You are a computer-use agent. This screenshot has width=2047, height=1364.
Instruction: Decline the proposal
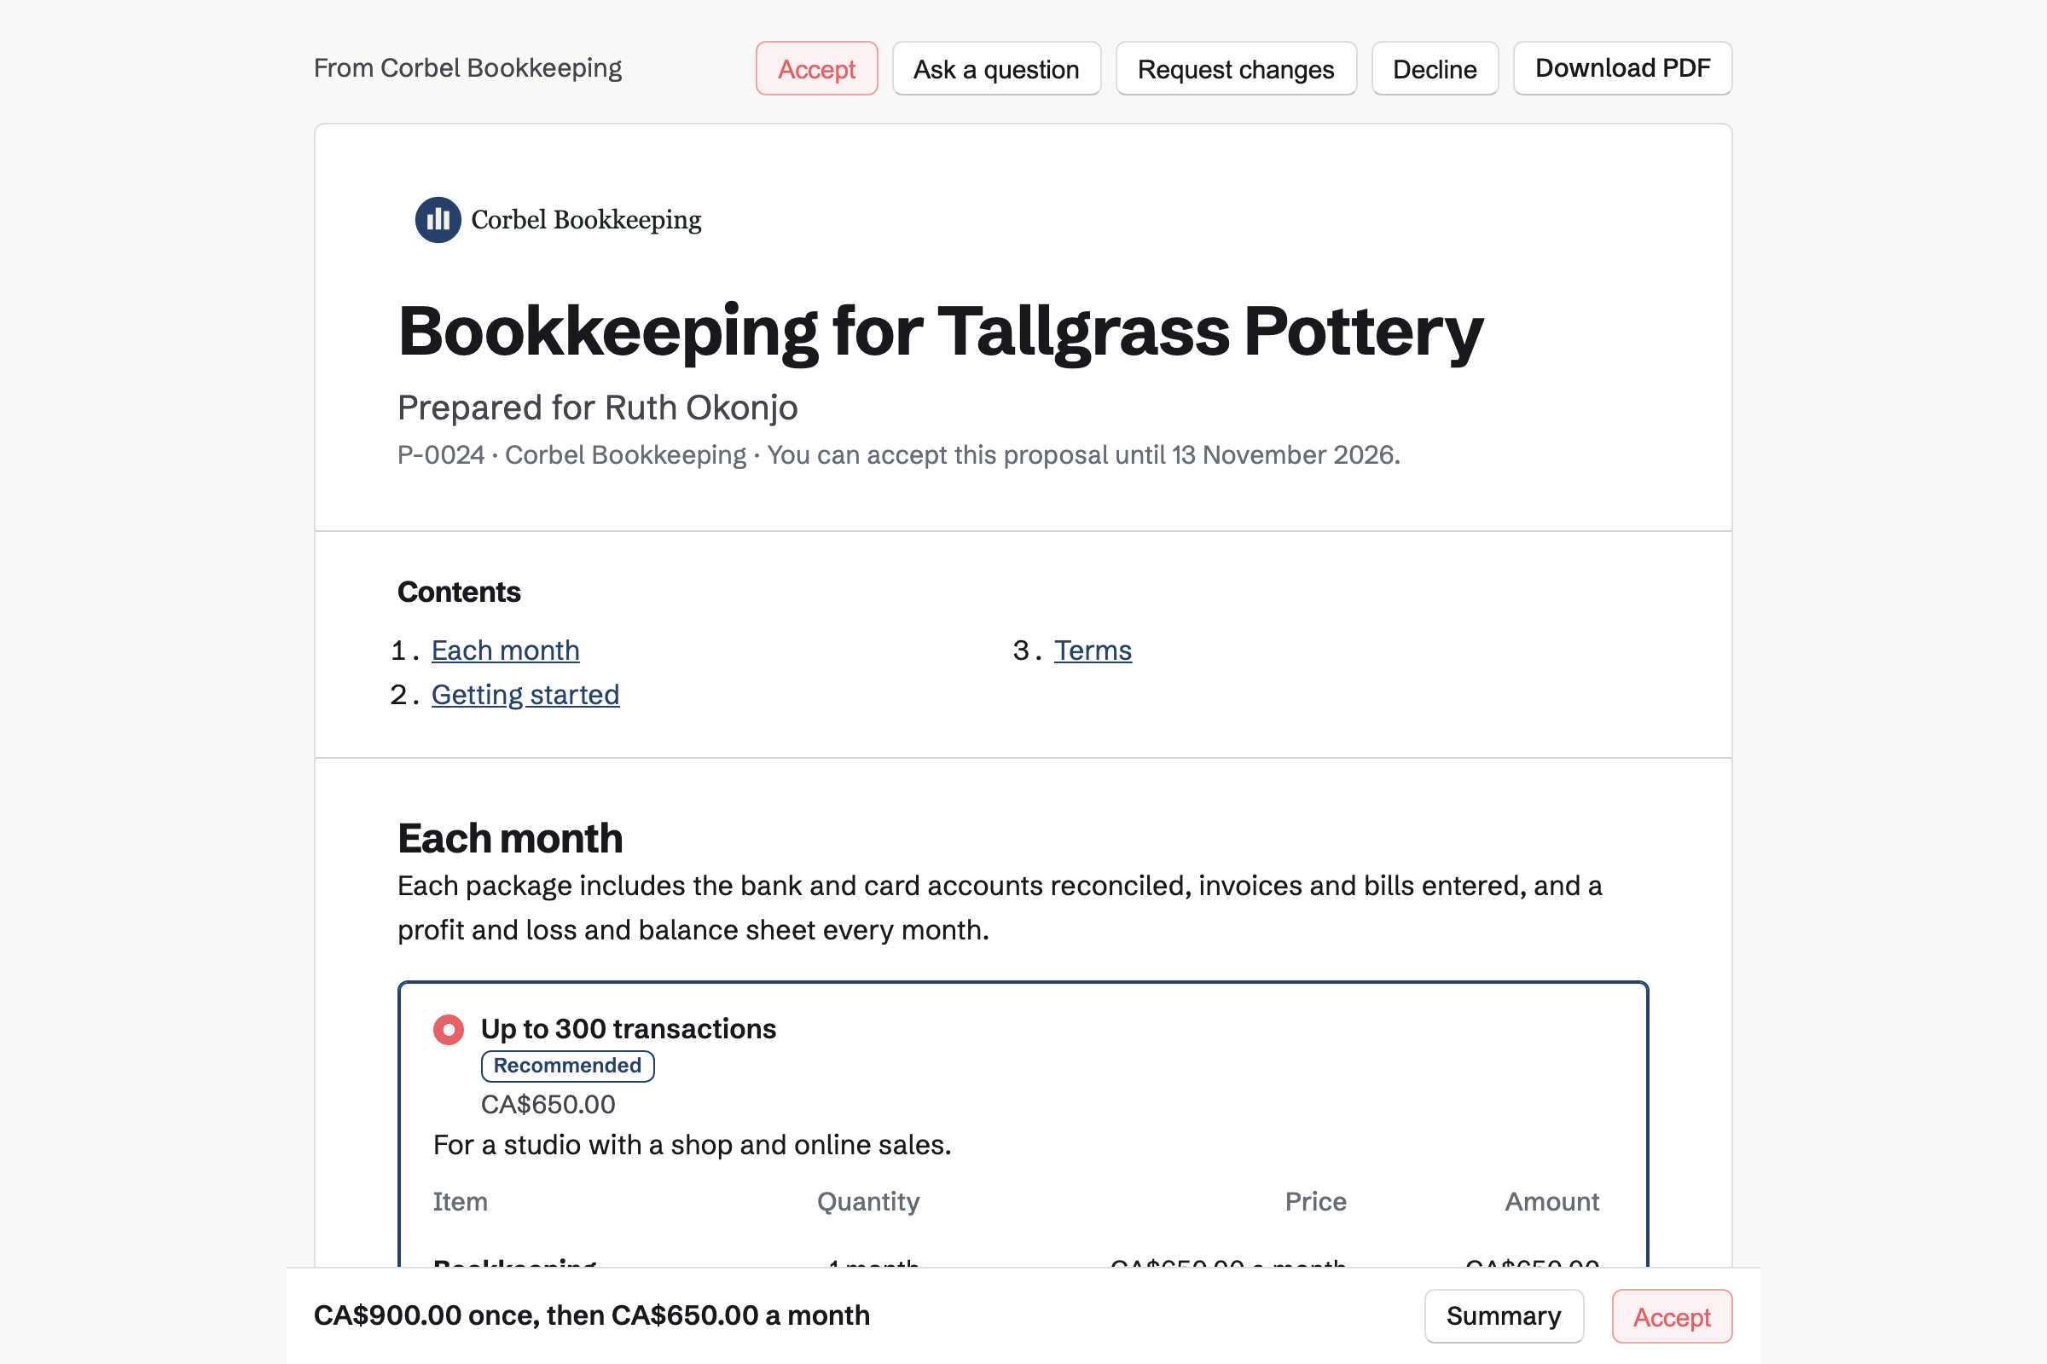[1435, 69]
